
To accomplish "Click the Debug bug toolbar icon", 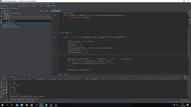I will (32, 6).
